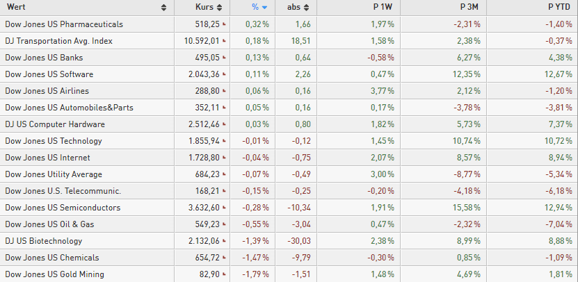Select the P 3M column header
The image size is (578, 282).
coord(469,7)
